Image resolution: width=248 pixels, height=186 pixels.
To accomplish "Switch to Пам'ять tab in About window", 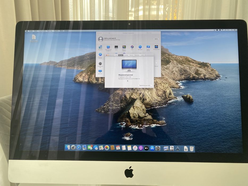I will (x=131, y=55).
